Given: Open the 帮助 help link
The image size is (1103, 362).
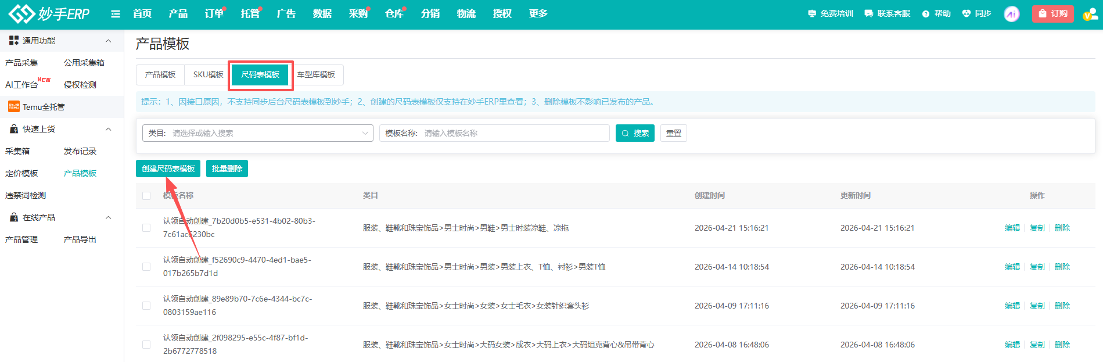Looking at the screenshot, I should coord(936,13).
